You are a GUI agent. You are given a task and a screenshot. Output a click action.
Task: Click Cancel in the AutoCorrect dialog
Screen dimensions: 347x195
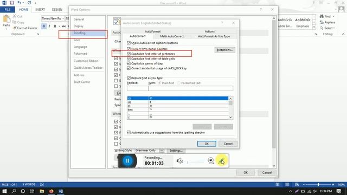pyautogui.click(x=228, y=144)
